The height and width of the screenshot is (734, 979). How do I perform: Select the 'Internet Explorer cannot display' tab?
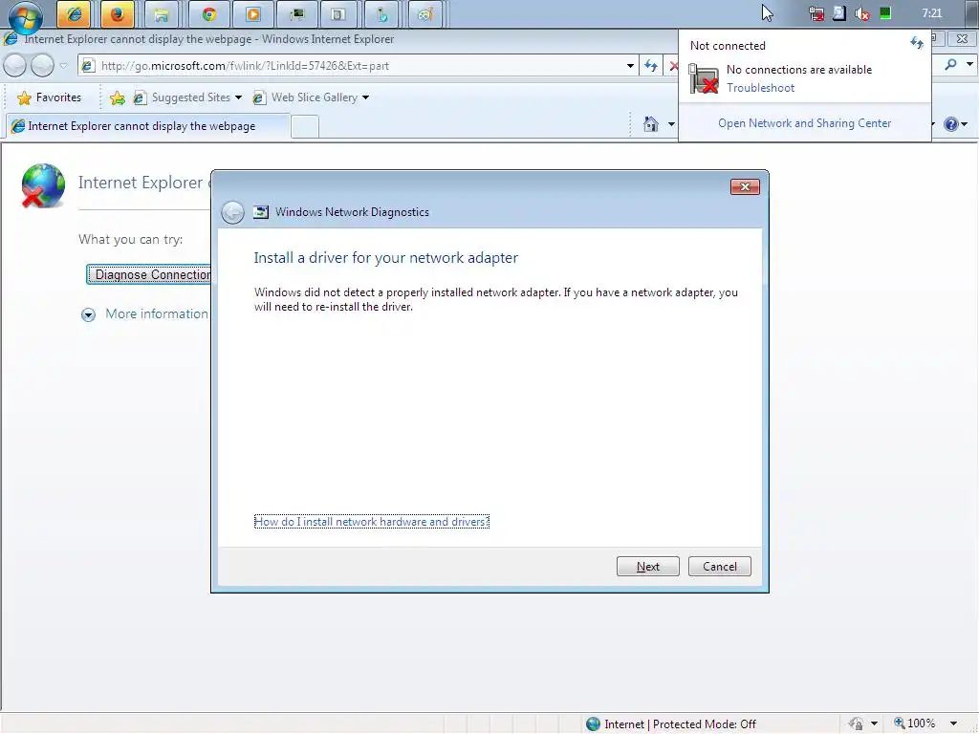pos(148,126)
